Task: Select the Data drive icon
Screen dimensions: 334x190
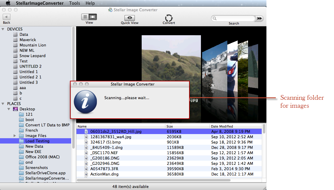Action: (x=15, y=34)
